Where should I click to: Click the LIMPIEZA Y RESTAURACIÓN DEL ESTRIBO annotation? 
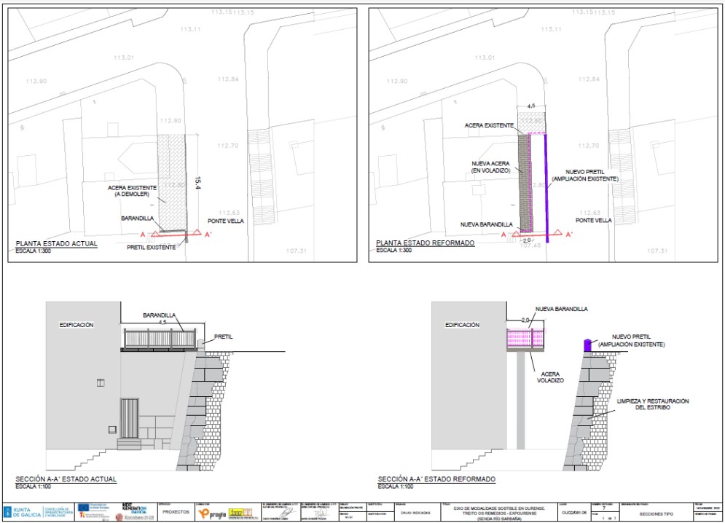652,405
